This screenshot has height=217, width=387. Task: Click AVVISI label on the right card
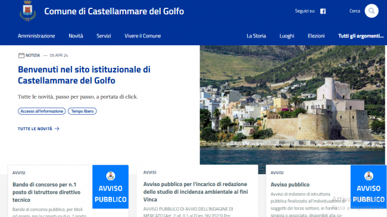tap(277, 172)
